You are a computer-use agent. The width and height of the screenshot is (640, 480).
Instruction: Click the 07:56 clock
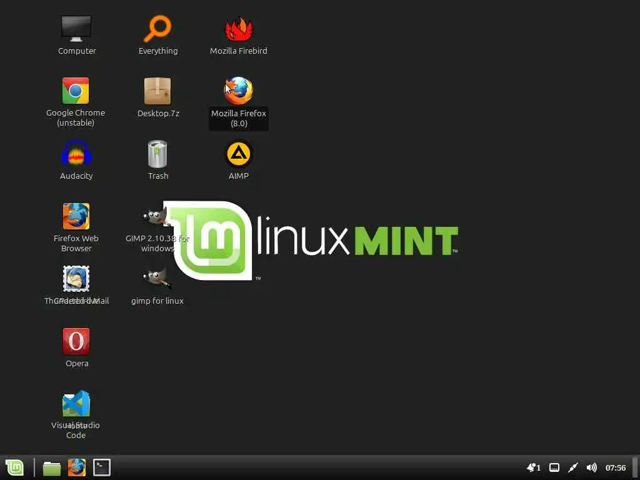click(x=616, y=467)
